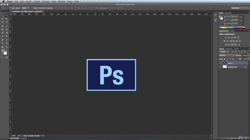Select the Gradient tool
The image size is (250, 140).
pos(7,33)
